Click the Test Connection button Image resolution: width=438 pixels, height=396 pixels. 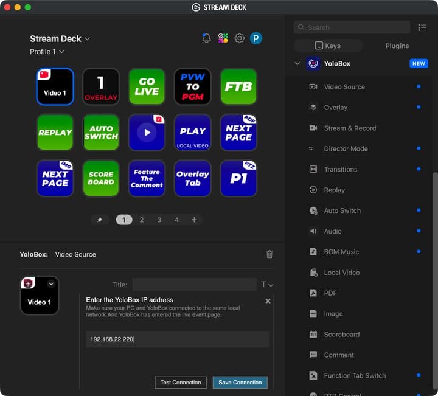point(181,383)
